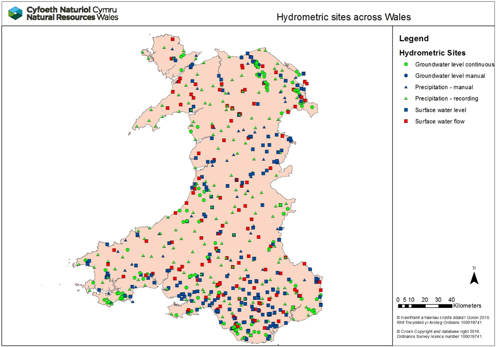Click the 'Cyfoeth Naturiol Cymru' logo text
Image resolution: width=496 pixels, height=347 pixels.
point(72,10)
